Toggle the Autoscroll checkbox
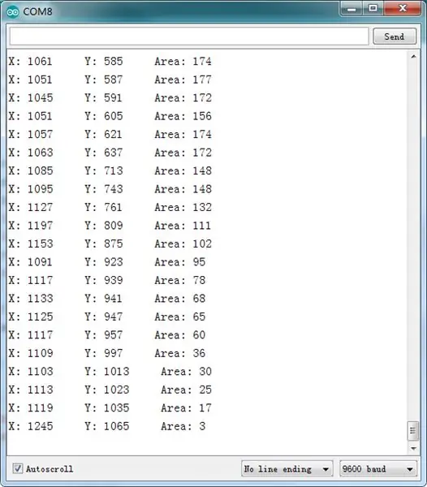Screen dimensions: 427x487 coord(17,468)
